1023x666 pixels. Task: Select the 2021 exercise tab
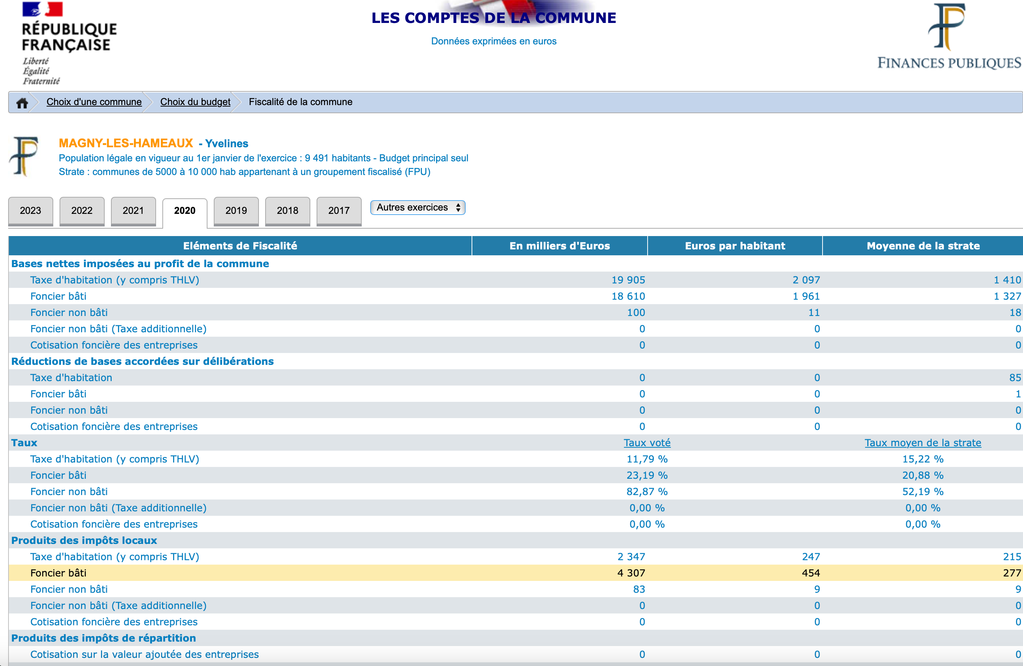pos(133,211)
